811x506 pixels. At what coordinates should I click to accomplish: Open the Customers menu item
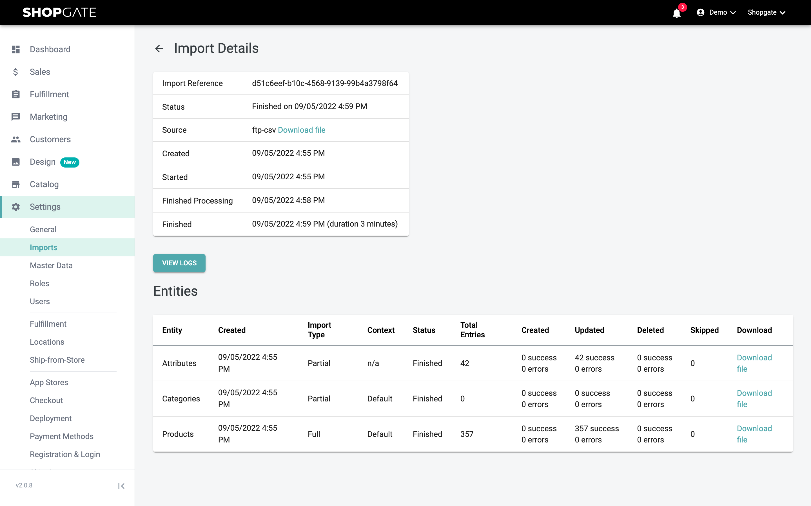(x=67, y=139)
